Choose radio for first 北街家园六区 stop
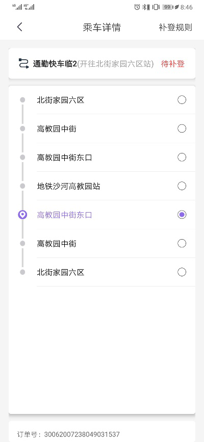The width and height of the screenshot is (204, 442). pyautogui.click(x=182, y=100)
